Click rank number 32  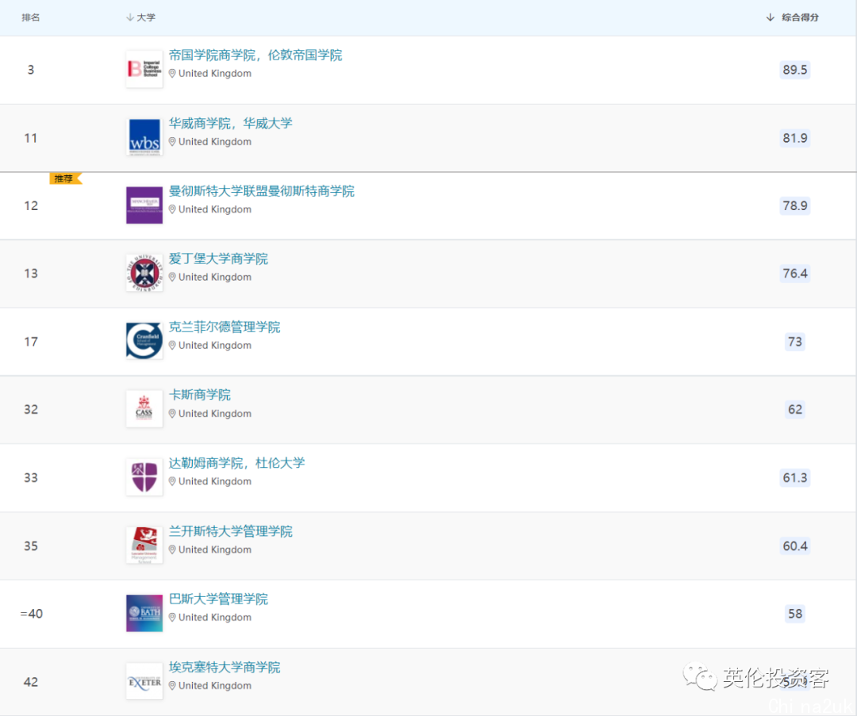click(x=31, y=410)
